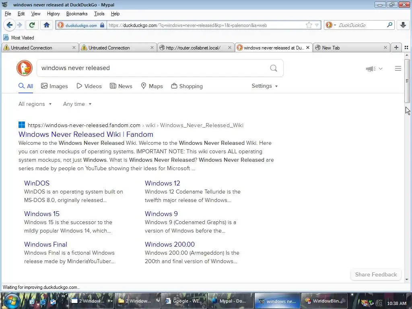Switch to Images results

point(54,86)
